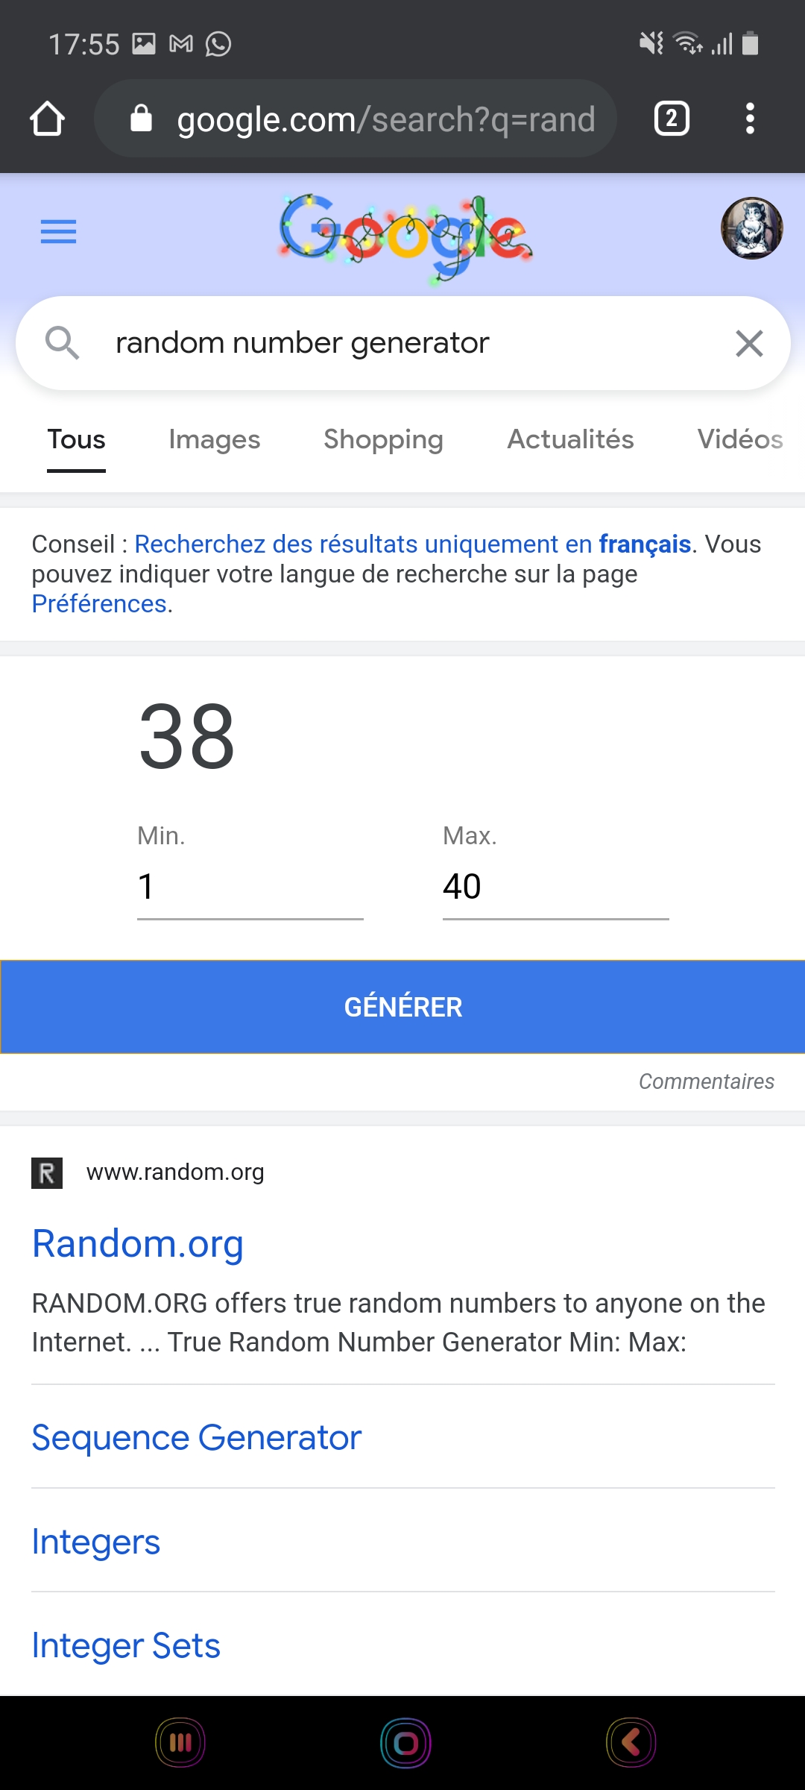Open the Préférences link
This screenshot has width=805, height=1790.
[x=99, y=604]
